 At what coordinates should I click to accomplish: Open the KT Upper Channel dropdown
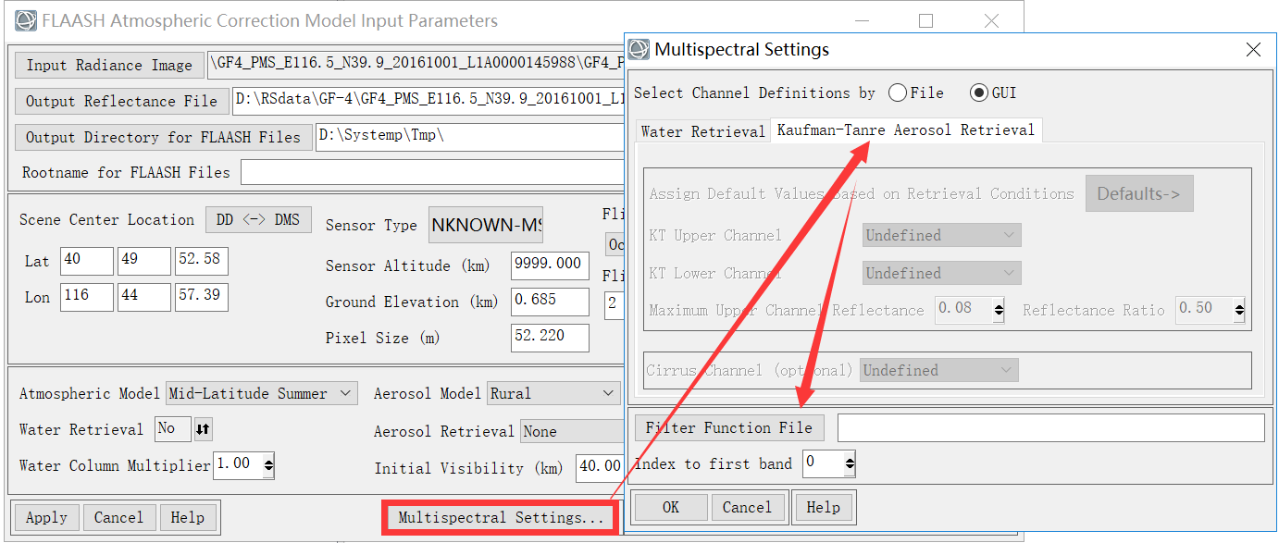941,235
